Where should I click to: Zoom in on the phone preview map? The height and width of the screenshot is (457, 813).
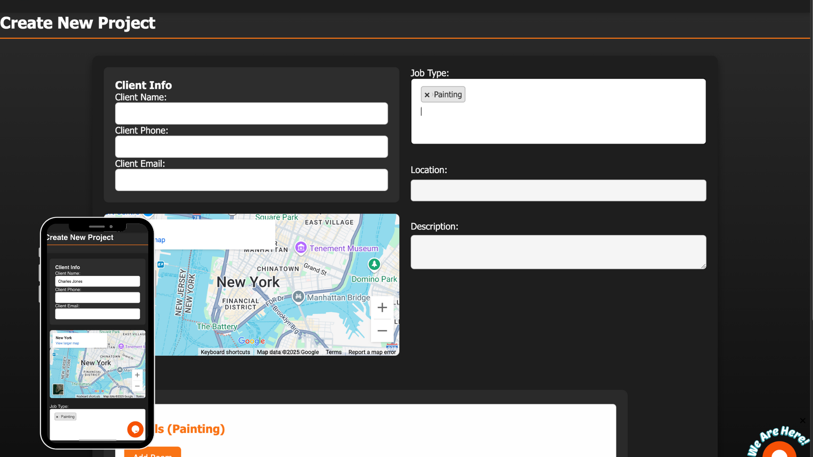point(137,375)
